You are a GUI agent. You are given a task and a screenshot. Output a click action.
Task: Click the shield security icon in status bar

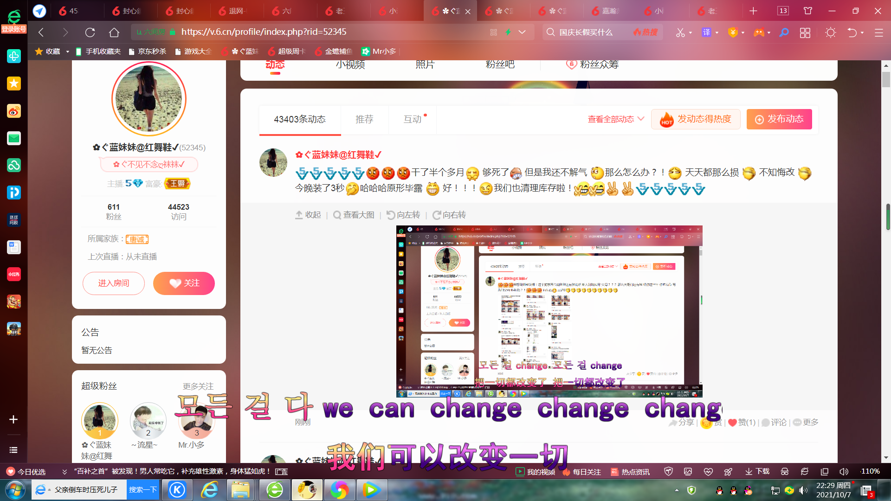click(x=668, y=471)
